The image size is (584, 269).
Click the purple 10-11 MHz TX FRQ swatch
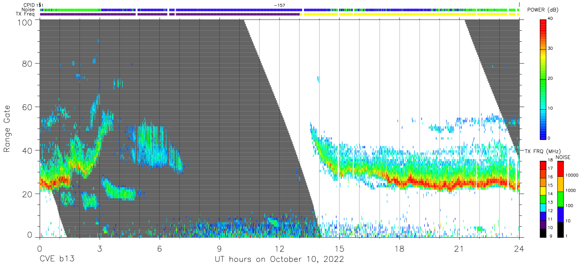pos(543,223)
